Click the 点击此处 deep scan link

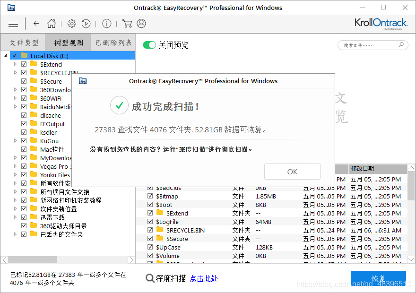tap(204, 278)
